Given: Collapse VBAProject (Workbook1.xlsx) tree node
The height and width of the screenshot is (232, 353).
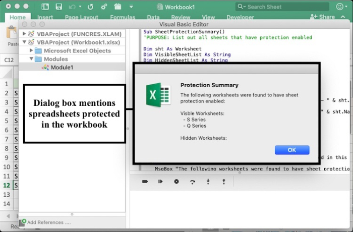Looking at the screenshot, I should pyautogui.click(x=24, y=42).
